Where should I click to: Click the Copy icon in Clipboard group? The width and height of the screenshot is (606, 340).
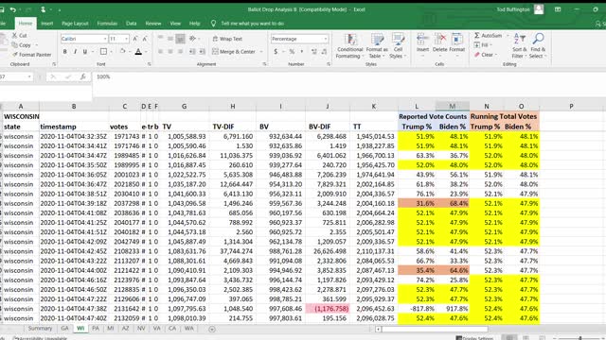click(15, 45)
